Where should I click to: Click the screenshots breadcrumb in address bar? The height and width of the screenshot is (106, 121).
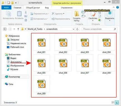point(52,29)
